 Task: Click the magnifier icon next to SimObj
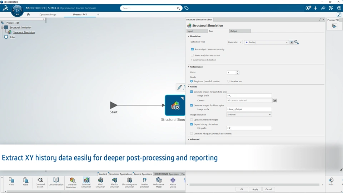[297, 42]
